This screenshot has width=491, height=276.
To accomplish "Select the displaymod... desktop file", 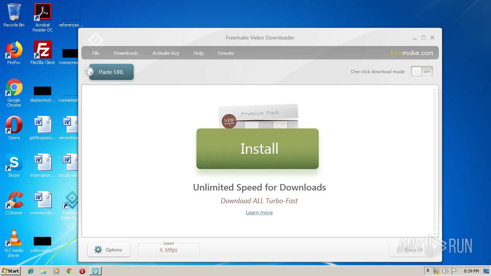I will pyautogui.click(x=43, y=95).
